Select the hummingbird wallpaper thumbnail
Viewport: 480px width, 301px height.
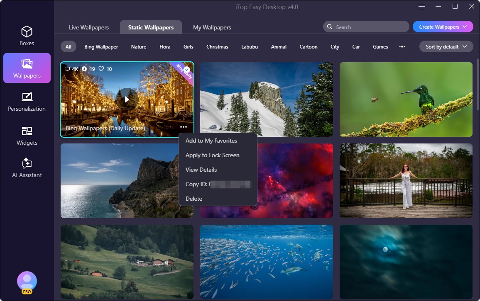(x=406, y=100)
